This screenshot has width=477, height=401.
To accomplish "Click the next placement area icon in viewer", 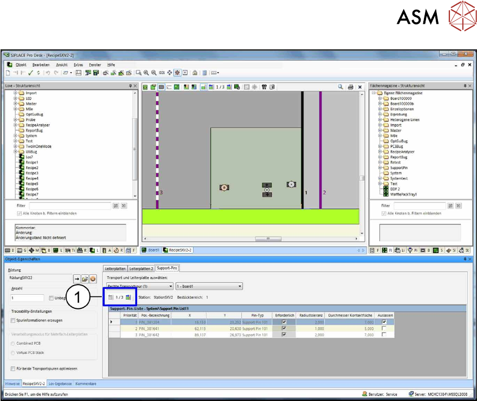I will (x=229, y=87).
